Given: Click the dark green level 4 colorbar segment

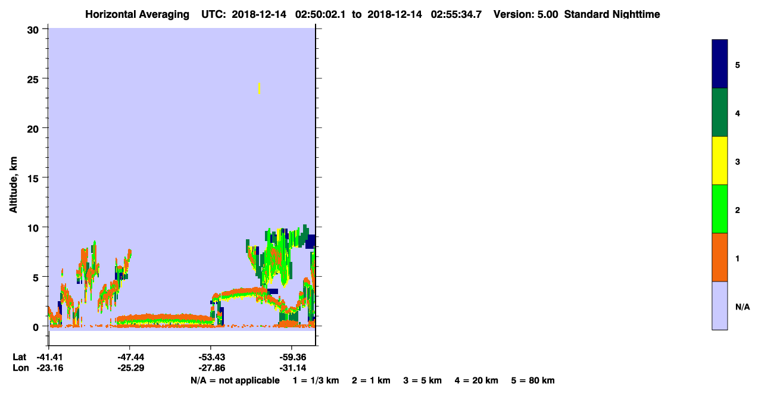Looking at the screenshot, I should tap(720, 112).
